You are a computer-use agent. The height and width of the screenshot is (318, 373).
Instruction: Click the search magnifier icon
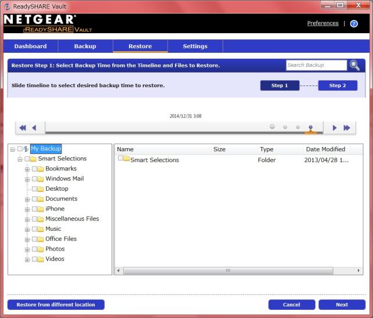point(353,65)
